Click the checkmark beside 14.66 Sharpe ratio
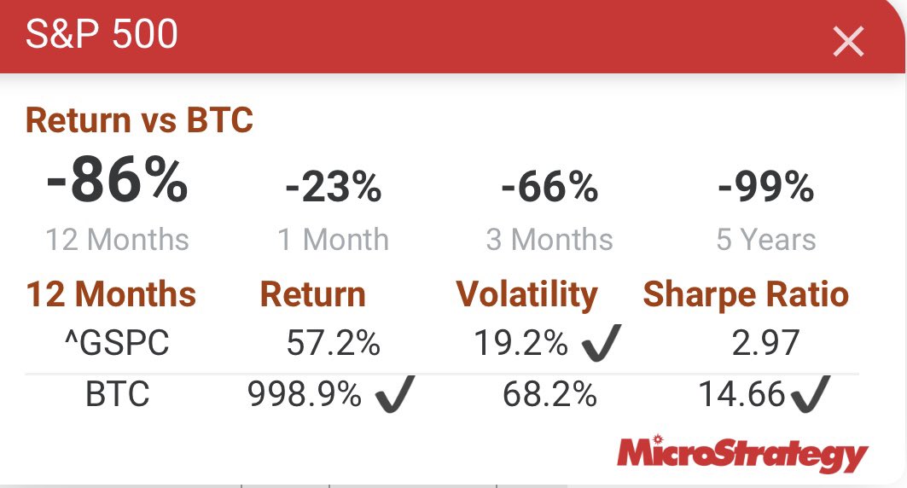The height and width of the screenshot is (488, 907). [x=809, y=394]
